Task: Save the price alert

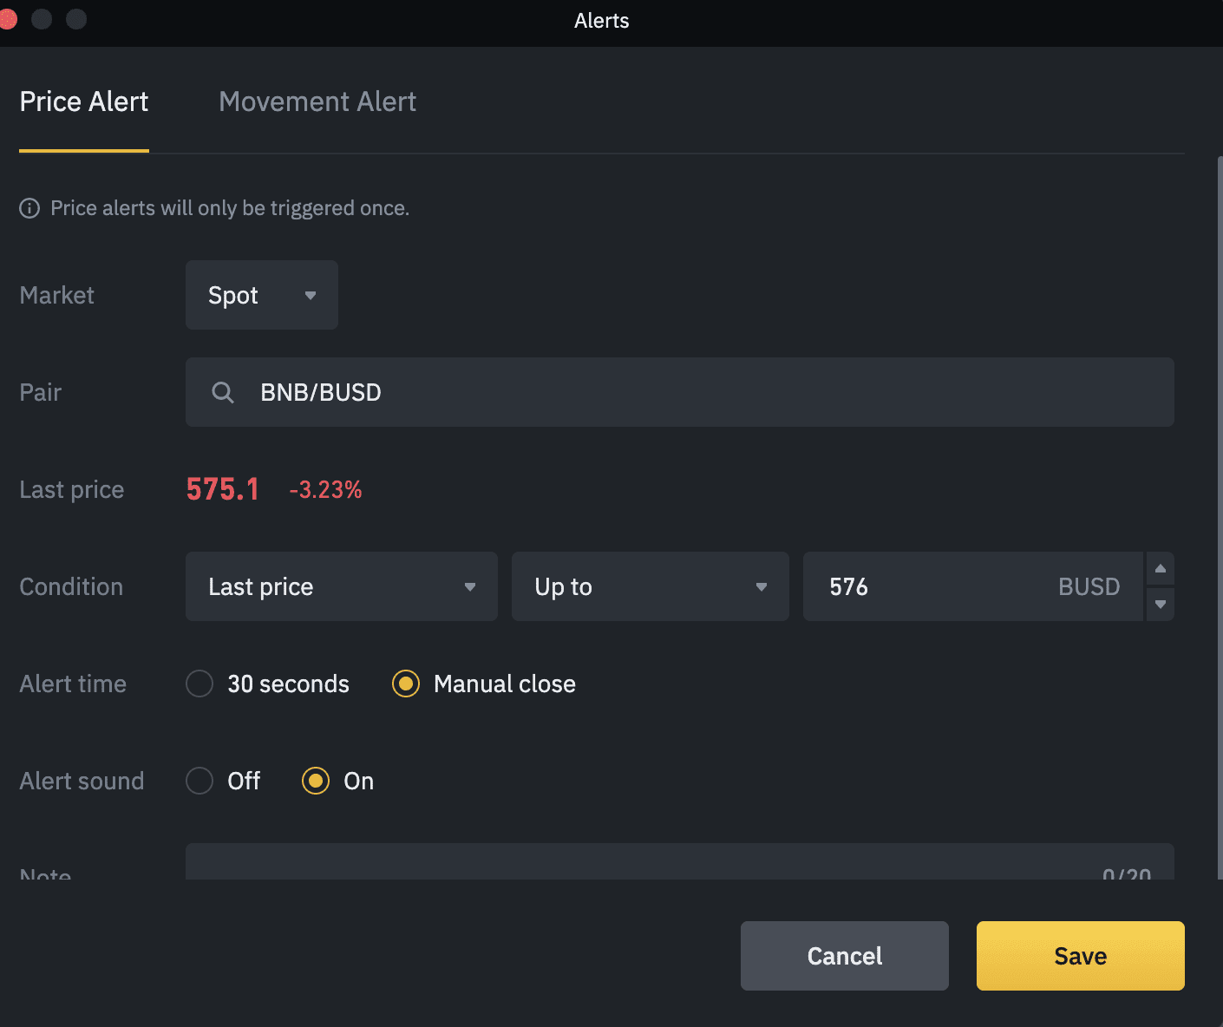Action: [x=1080, y=955]
